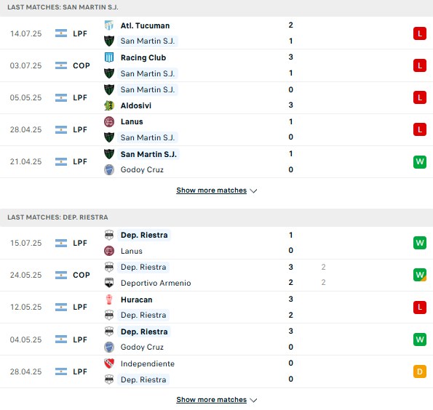Click the Huracan team crest
The height and width of the screenshot is (410, 433).
point(109,300)
